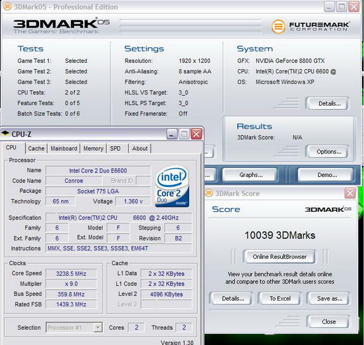This screenshot has height=345, width=364.
Task: Minimize the CPU-Z window
Action: pos(172,134)
